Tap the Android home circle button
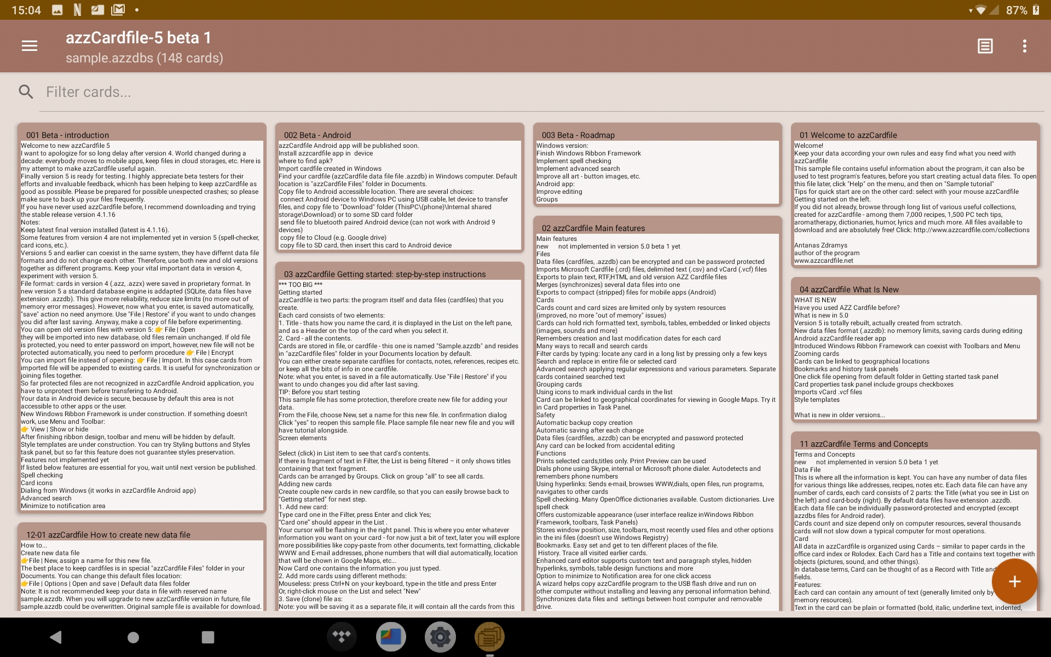The image size is (1051, 657). [x=133, y=637]
